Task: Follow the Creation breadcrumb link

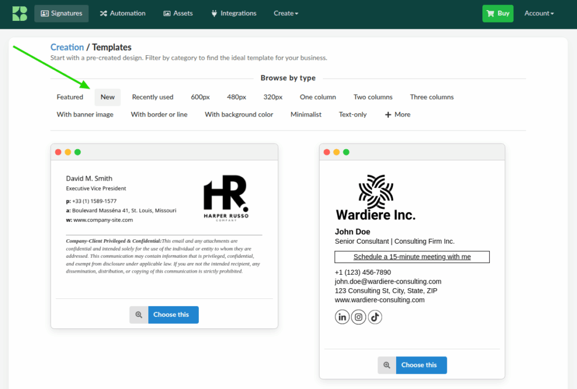Action: (x=67, y=47)
